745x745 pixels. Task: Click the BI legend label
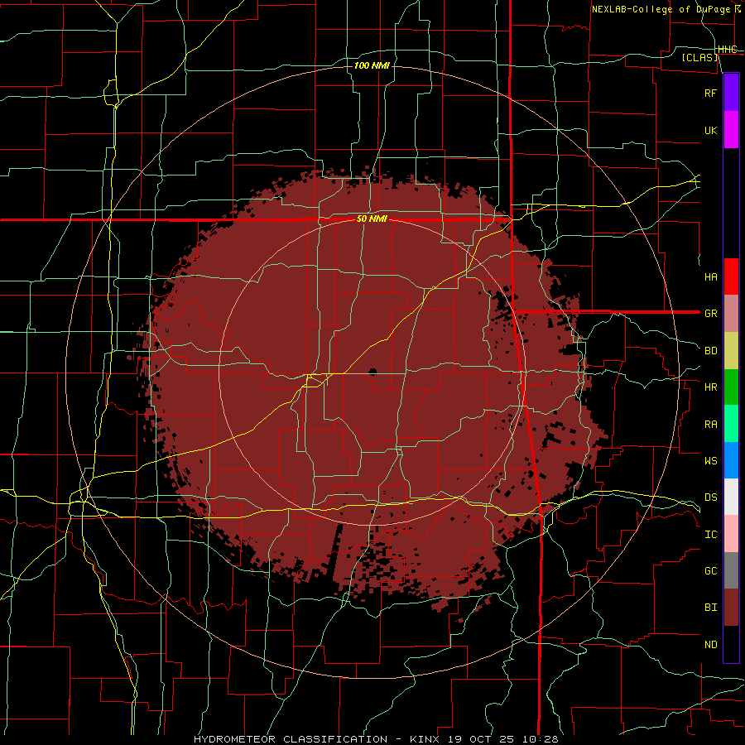pyautogui.click(x=710, y=608)
